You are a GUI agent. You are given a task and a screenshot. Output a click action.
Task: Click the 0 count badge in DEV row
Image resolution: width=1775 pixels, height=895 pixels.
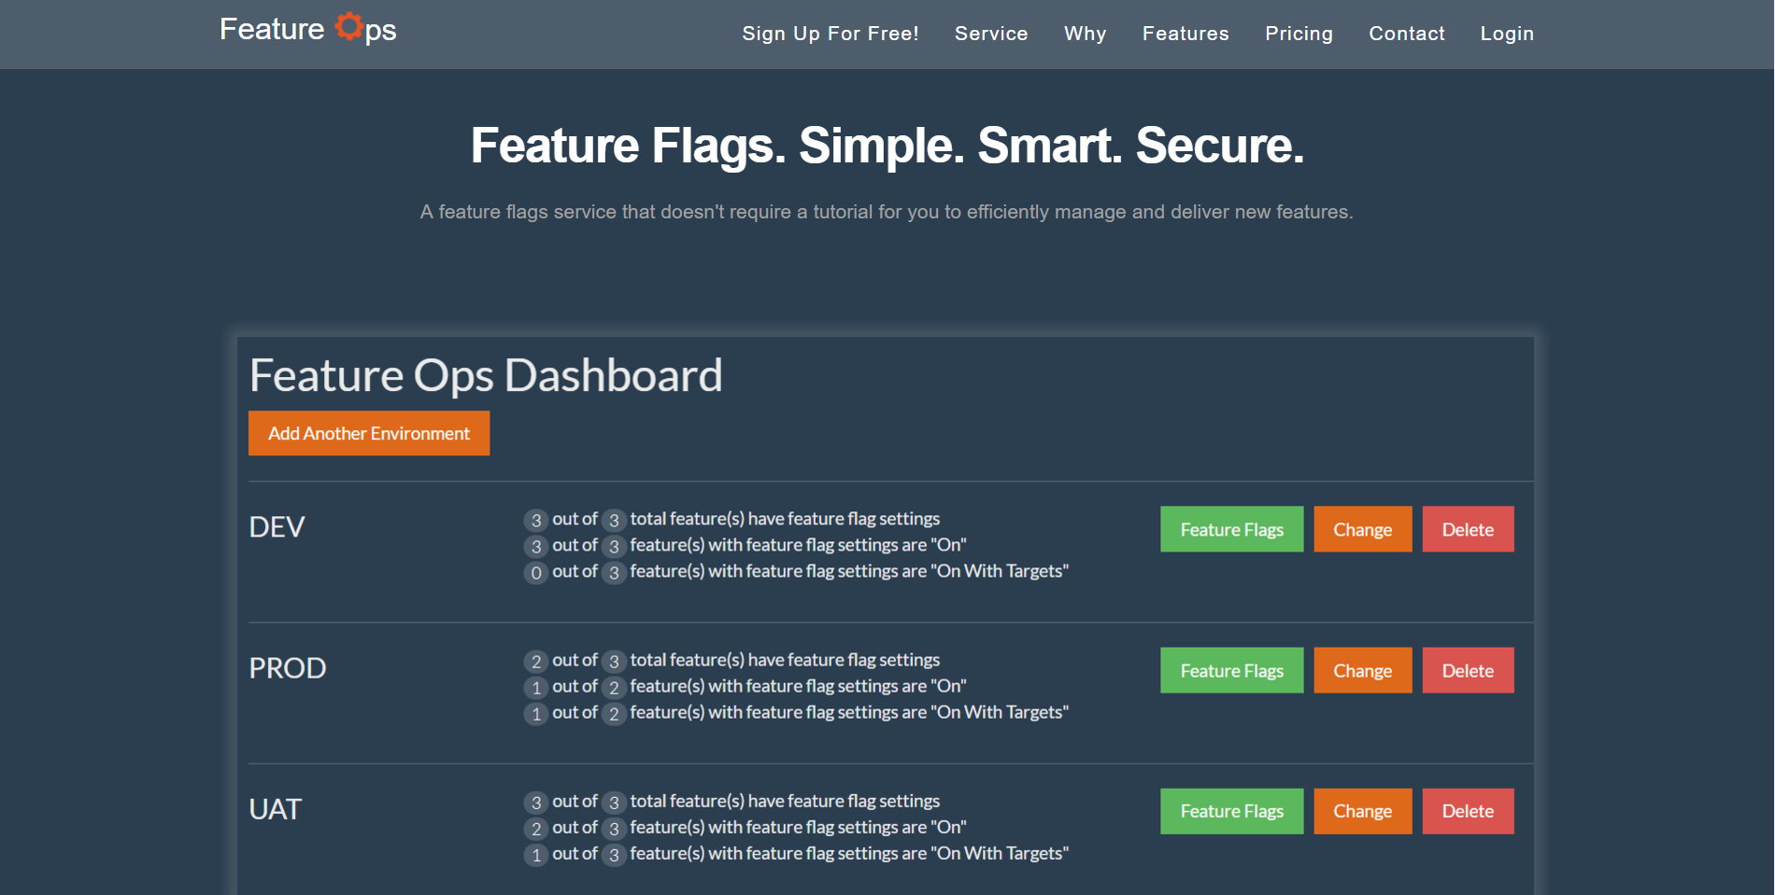pyautogui.click(x=535, y=572)
